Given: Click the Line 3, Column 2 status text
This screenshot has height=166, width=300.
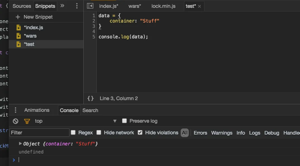Looking at the screenshot, I should tap(118, 98).
